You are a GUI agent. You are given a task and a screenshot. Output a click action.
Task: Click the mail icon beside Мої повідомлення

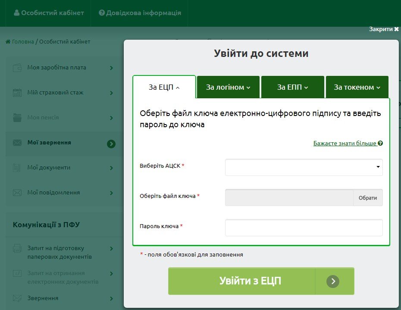[17, 193]
